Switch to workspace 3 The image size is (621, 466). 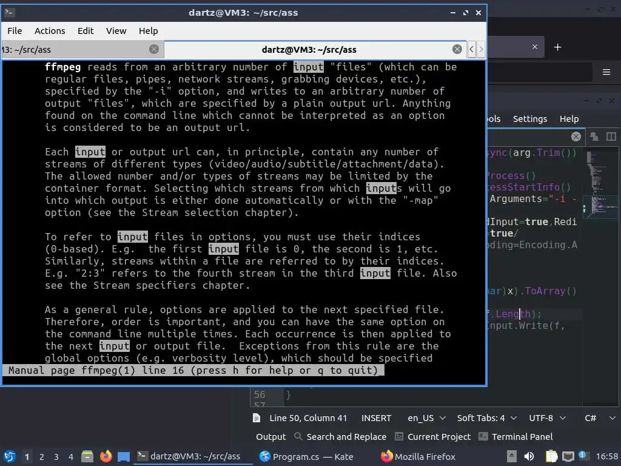[x=56, y=457]
